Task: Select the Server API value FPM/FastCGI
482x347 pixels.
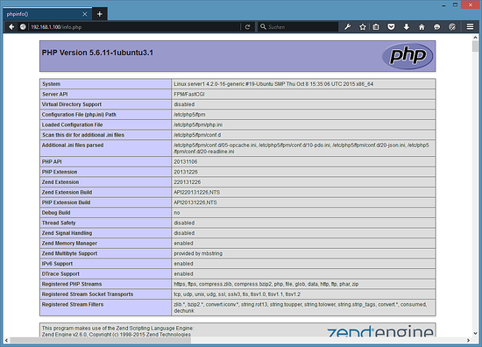Action: coord(189,94)
